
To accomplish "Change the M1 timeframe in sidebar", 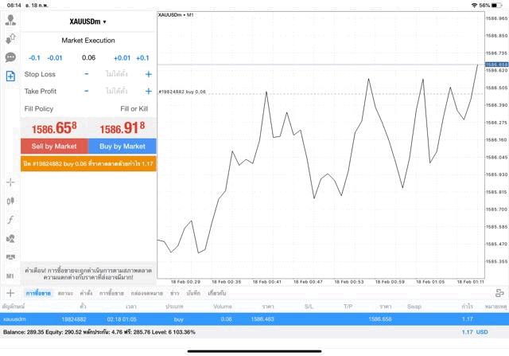I will [x=10, y=276].
